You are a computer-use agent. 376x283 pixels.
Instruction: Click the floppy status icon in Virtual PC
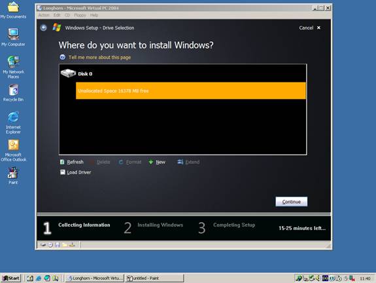click(x=58, y=245)
